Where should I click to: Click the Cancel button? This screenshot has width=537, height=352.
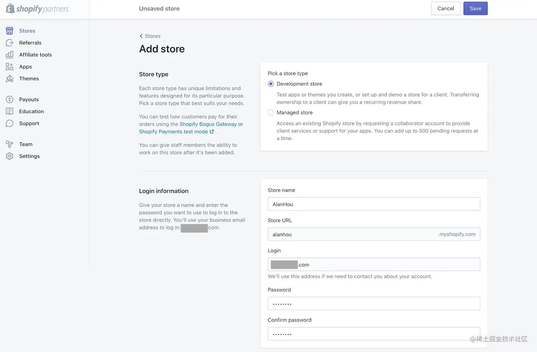tap(445, 9)
